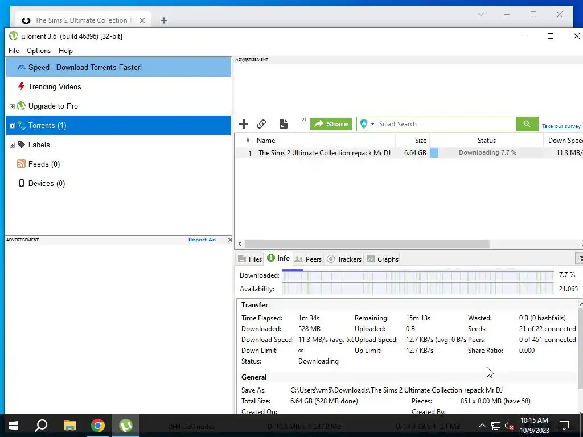583x437 pixels.
Task: Select Trending Videos in sidebar
Action: (x=118, y=86)
